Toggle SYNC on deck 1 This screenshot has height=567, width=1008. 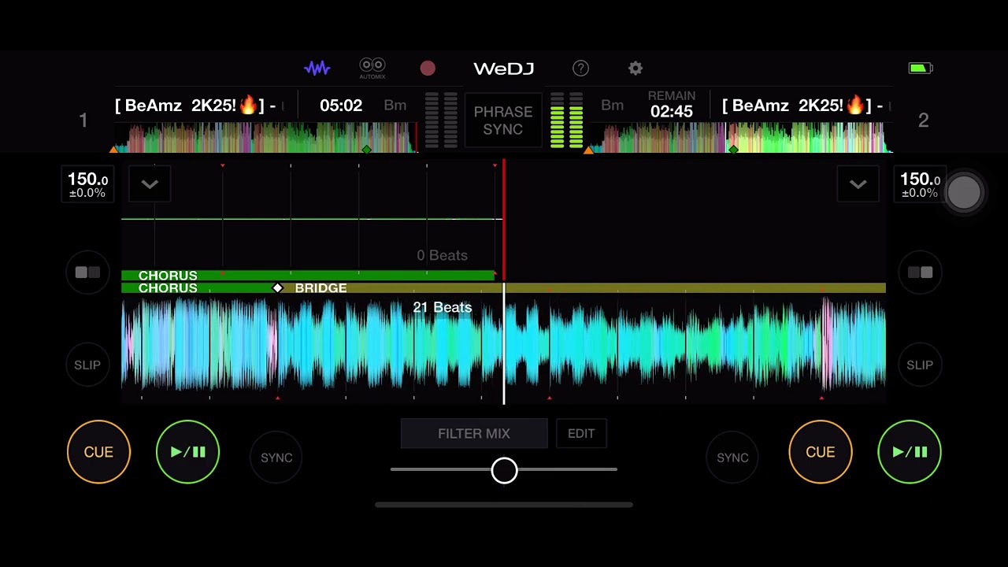276,458
